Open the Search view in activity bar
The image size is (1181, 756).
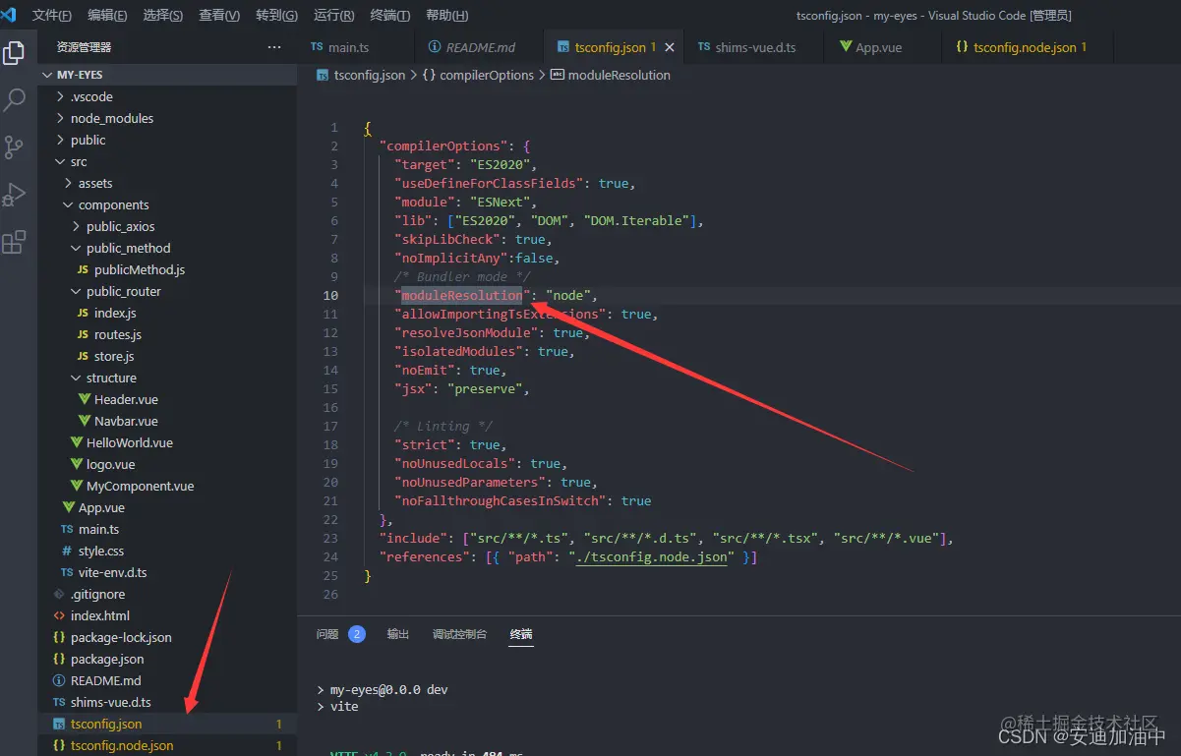coord(14,99)
